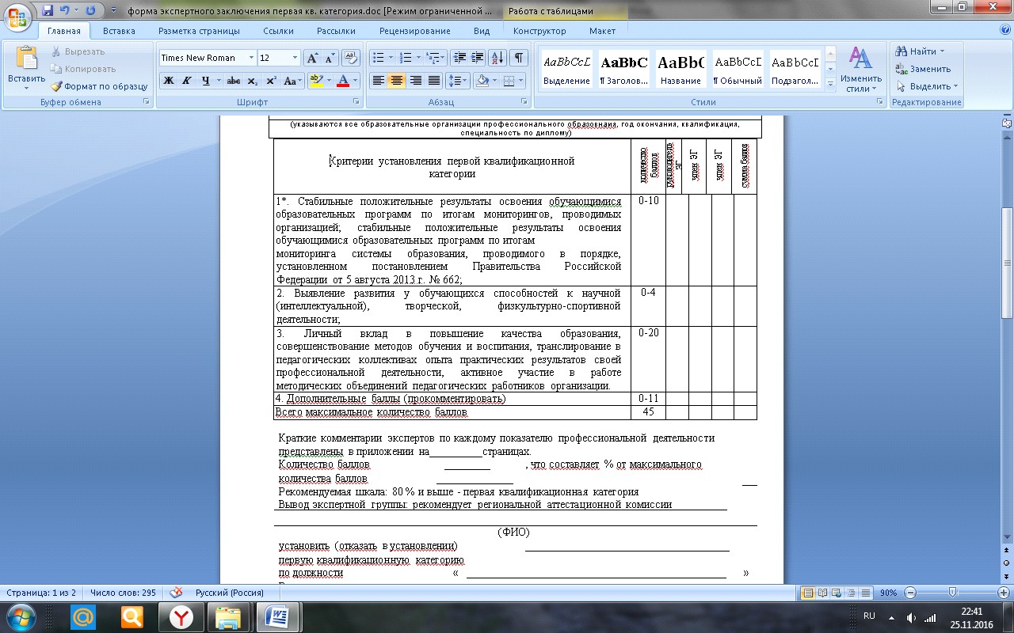The width and height of the screenshot is (1014, 633).
Task: Increase font size with grow font
Action: (x=312, y=58)
